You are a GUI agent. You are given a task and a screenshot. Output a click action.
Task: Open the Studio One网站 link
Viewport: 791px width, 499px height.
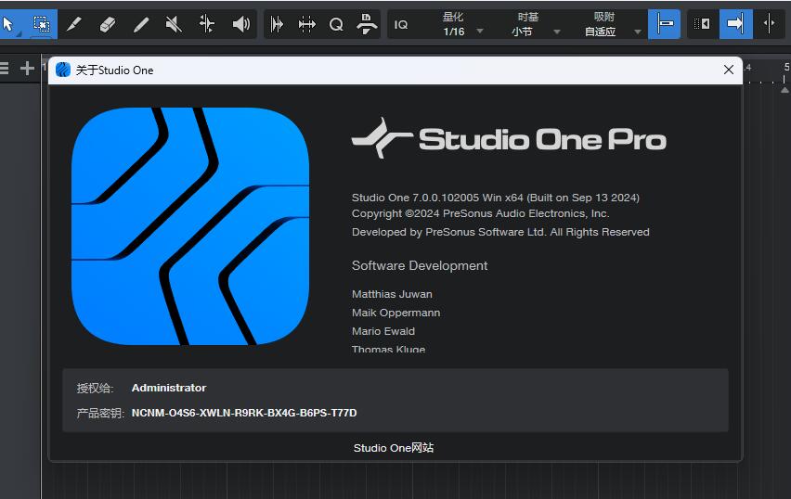click(x=394, y=448)
